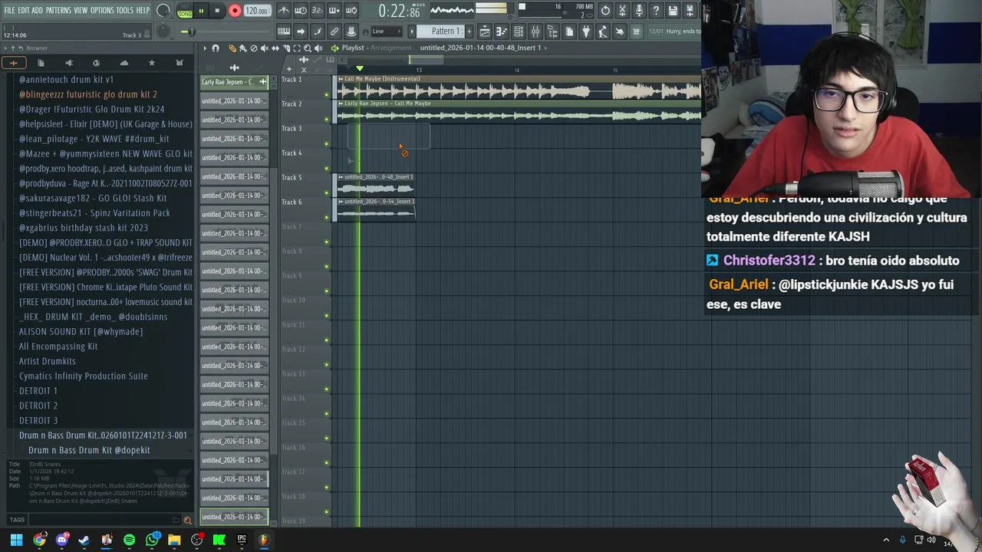Open the ADD menu

[37, 11]
